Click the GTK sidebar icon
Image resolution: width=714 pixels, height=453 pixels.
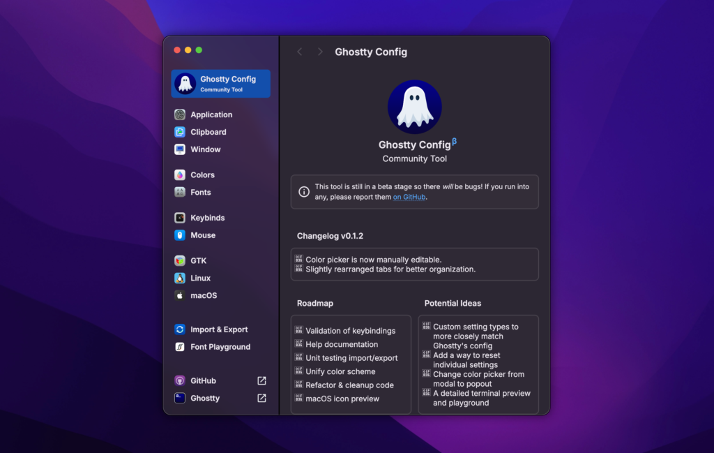[180, 260]
